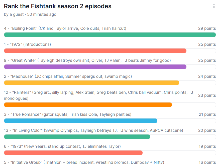Screen dimensions: 218x164
Task: Click the blue True Romance result bar
Action: coord(81,121)
